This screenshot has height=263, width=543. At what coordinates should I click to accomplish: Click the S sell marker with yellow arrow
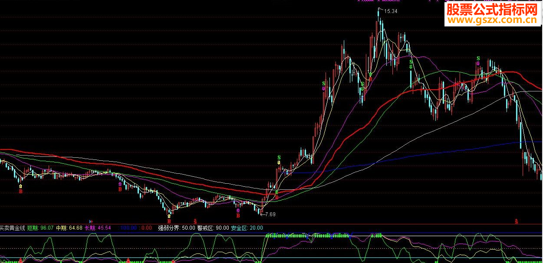[280, 159]
